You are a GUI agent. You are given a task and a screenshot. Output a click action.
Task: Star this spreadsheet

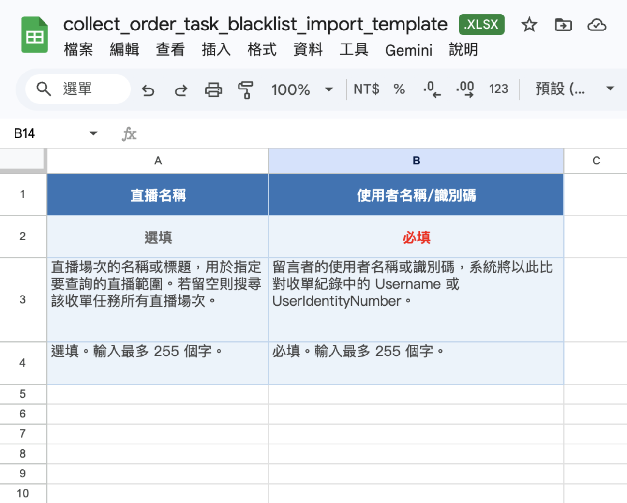(529, 25)
